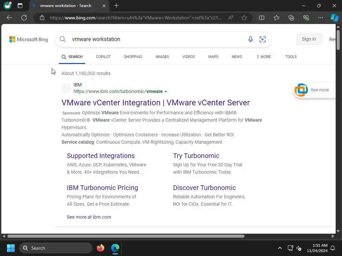Open the tab actions menu icon

click(x=20, y=6)
